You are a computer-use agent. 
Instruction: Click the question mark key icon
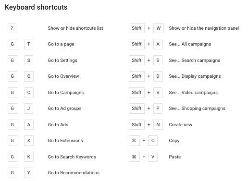12,28
